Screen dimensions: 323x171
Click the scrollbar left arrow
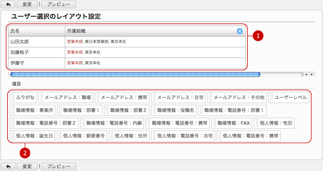pyautogui.click(x=306, y=74)
